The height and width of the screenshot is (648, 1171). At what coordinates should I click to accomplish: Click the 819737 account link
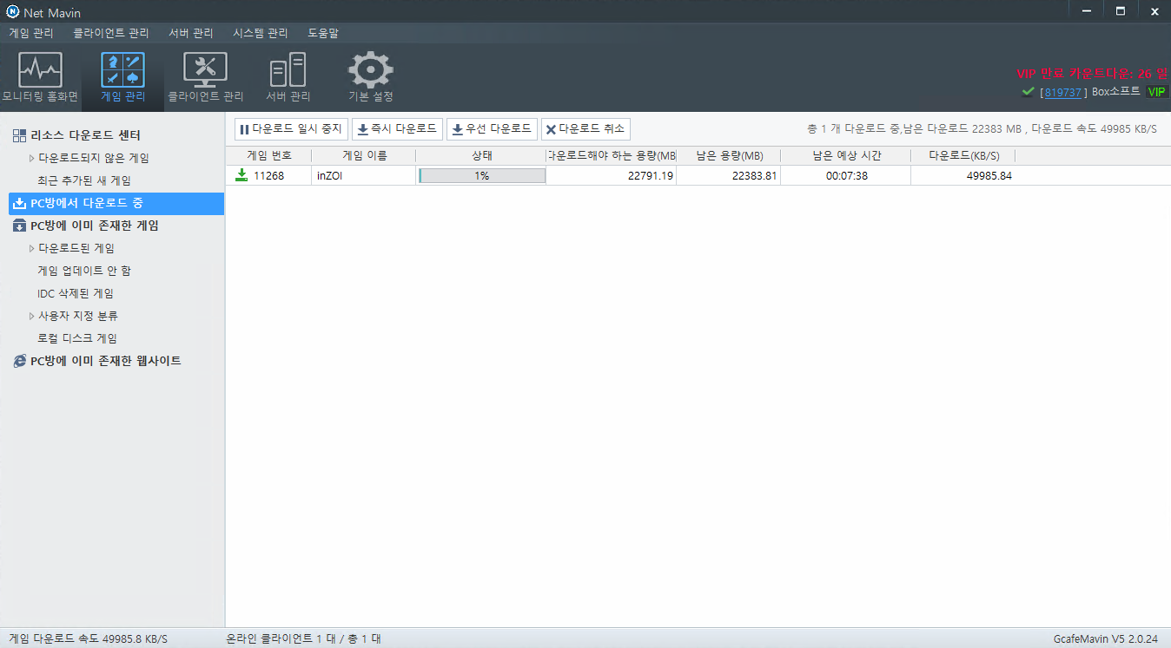pos(1062,92)
